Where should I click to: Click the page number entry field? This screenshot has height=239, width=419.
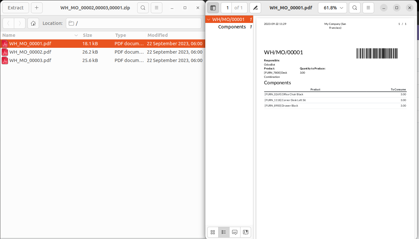[227, 8]
